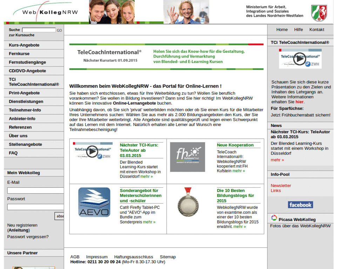
Task: Focus the Suche search field
Action: pos(39,30)
